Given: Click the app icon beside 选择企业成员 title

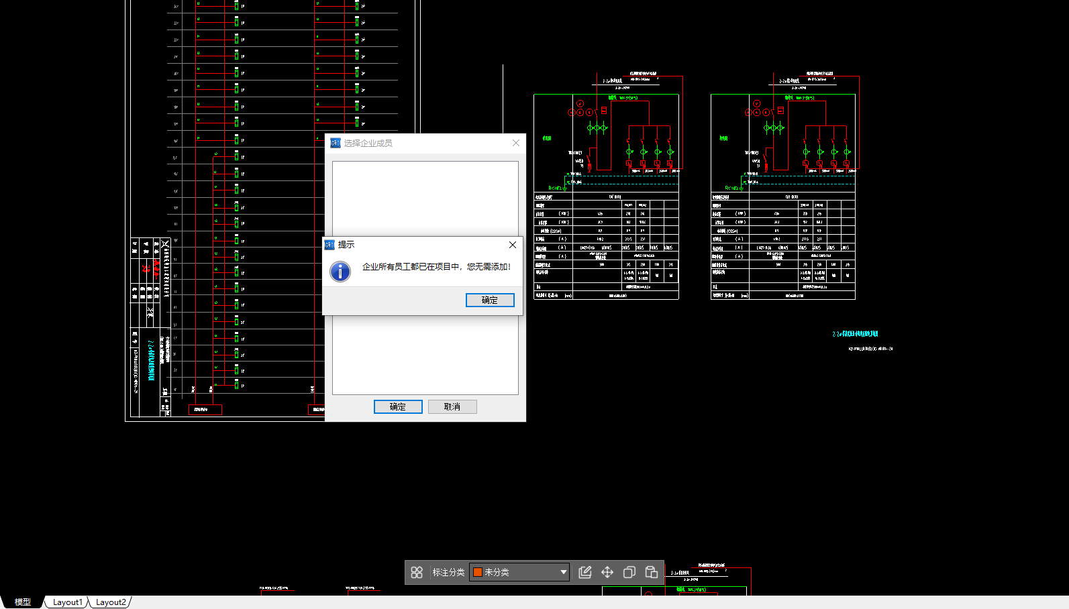Looking at the screenshot, I should [x=336, y=143].
